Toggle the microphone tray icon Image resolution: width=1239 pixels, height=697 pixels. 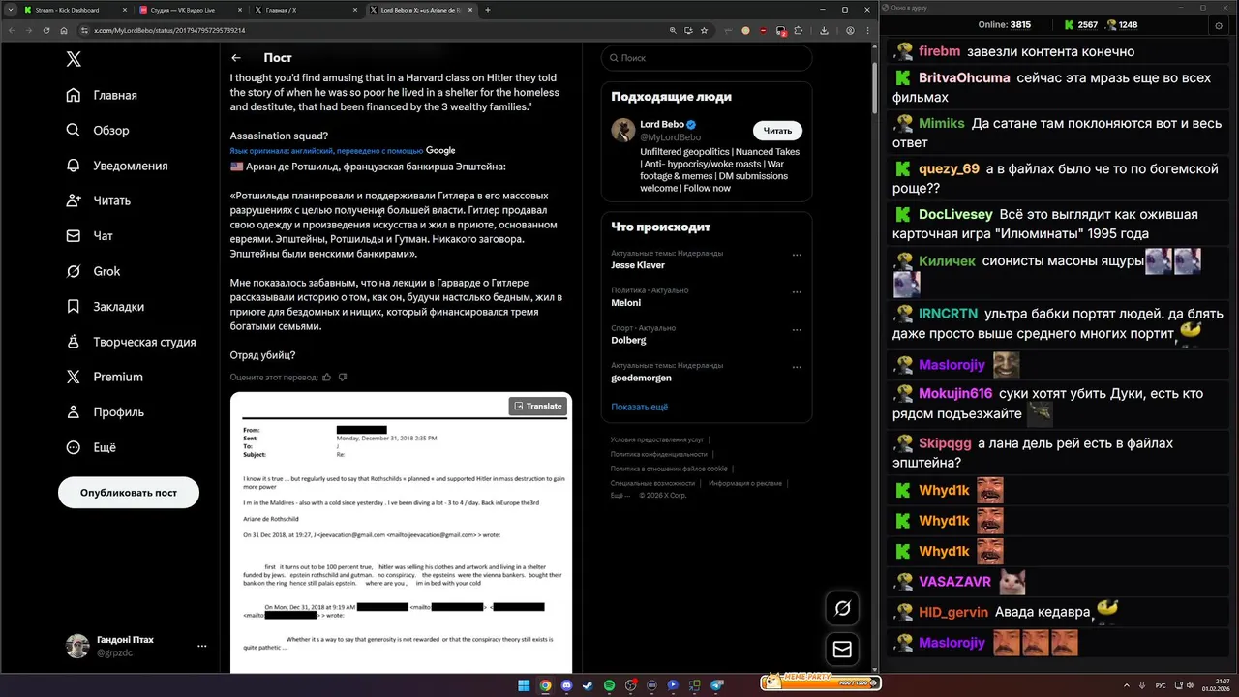click(1140, 685)
